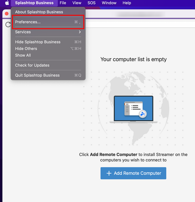Open the SOS menu
This screenshot has height=202, width=195.
pyautogui.click(x=92, y=3)
